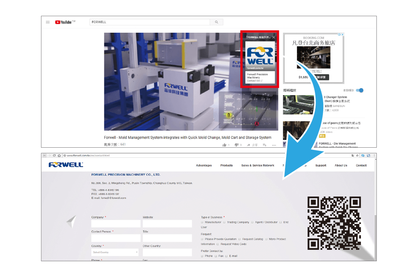The image size is (418, 277).
Task: Expand the Select Country dropdown
Action: (x=115, y=252)
